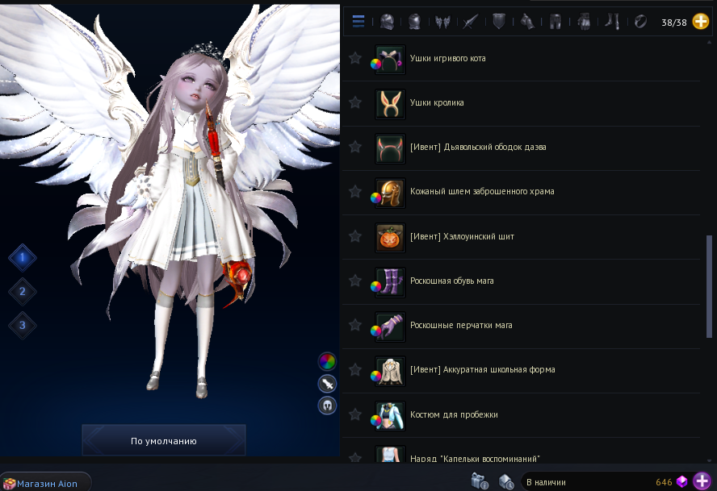Filter by the boots category
717x491 pixels.
click(x=612, y=22)
